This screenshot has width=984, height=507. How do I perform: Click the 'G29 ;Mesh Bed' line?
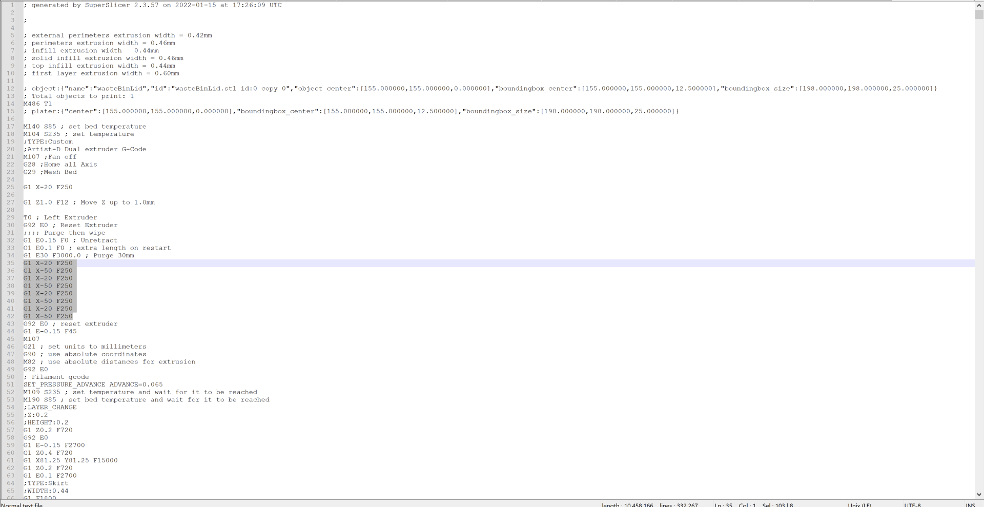click(x=50, y=172)
